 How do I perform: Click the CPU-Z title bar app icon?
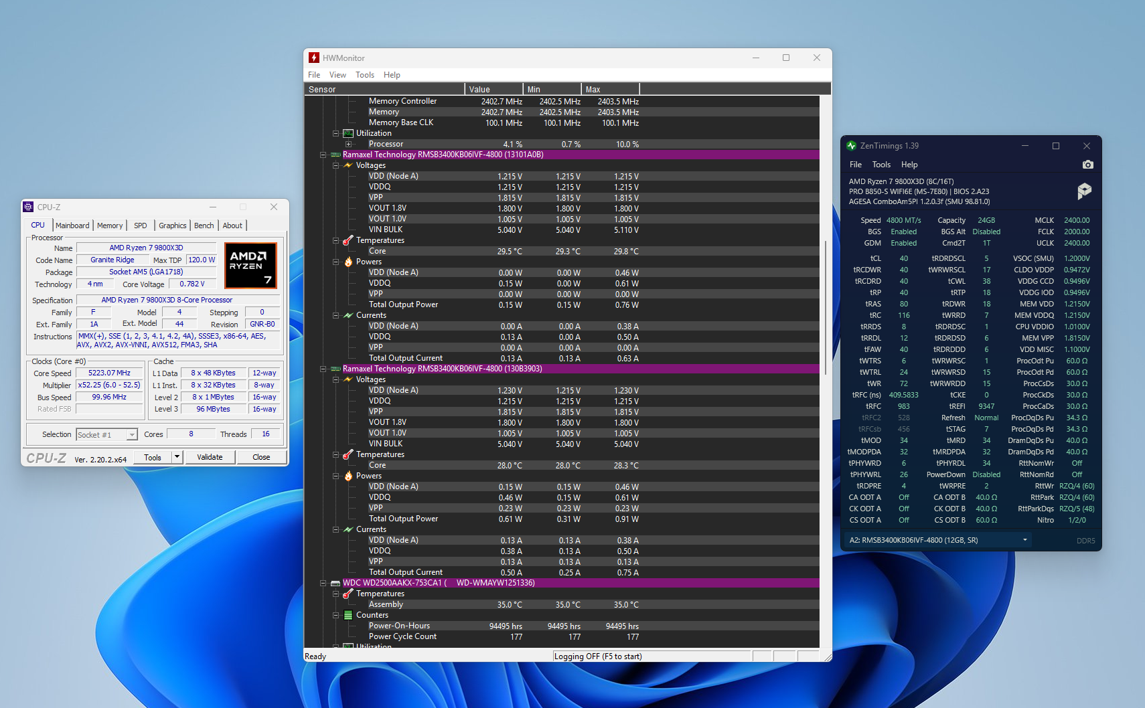point(28,207)
